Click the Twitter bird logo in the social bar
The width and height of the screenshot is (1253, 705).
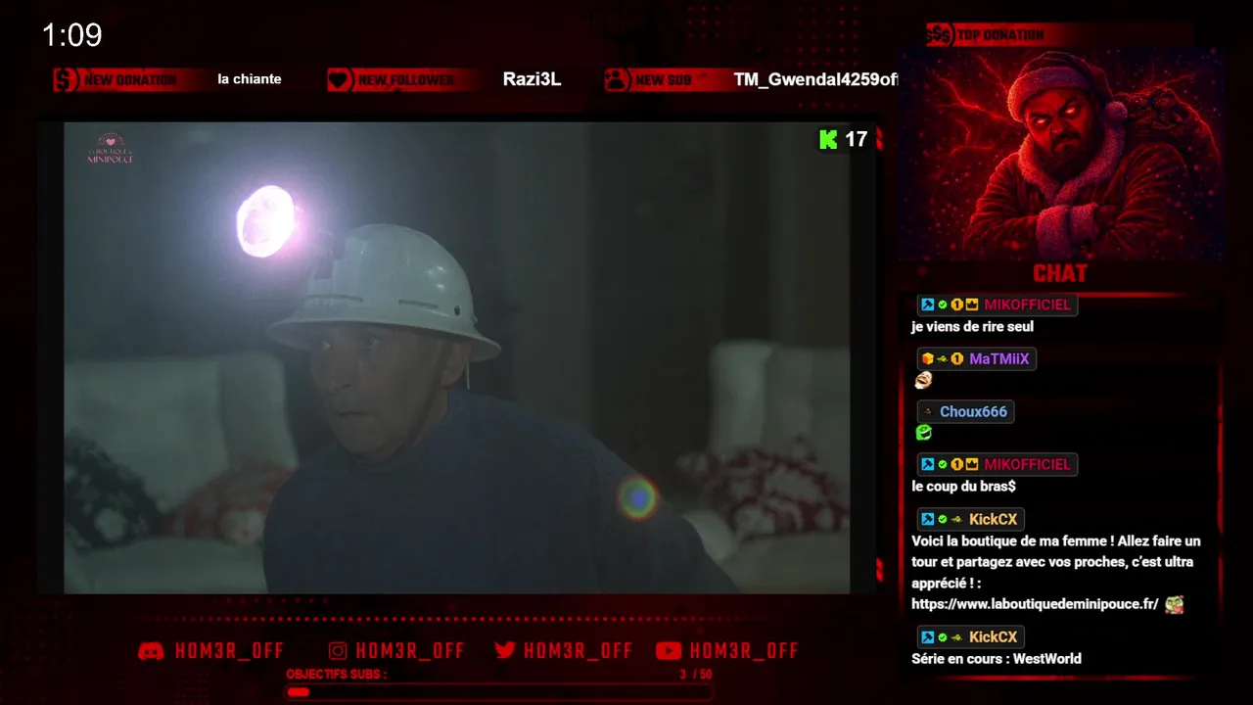click(505, 651)
